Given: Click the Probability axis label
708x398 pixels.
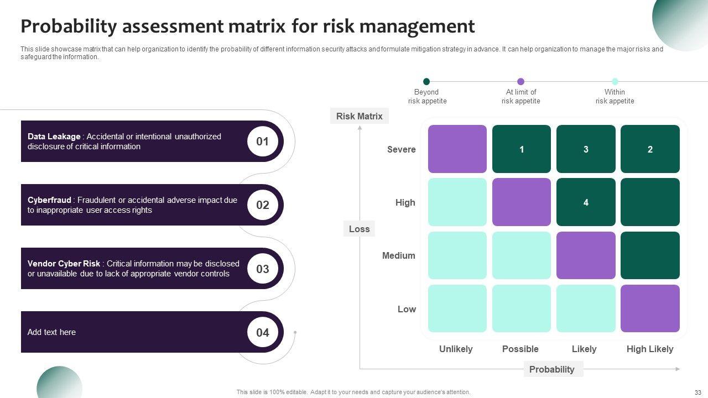Looking at the screenshot, I should coord(551,369).
